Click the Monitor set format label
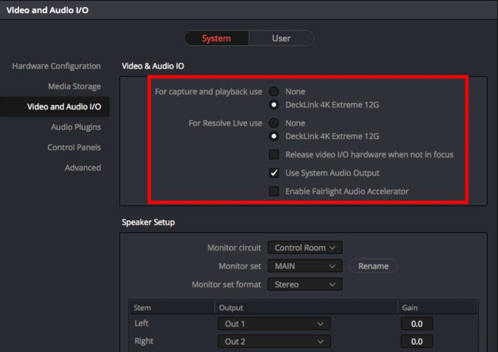This screenshot has width=498, height=352. [x=226, y=285]
